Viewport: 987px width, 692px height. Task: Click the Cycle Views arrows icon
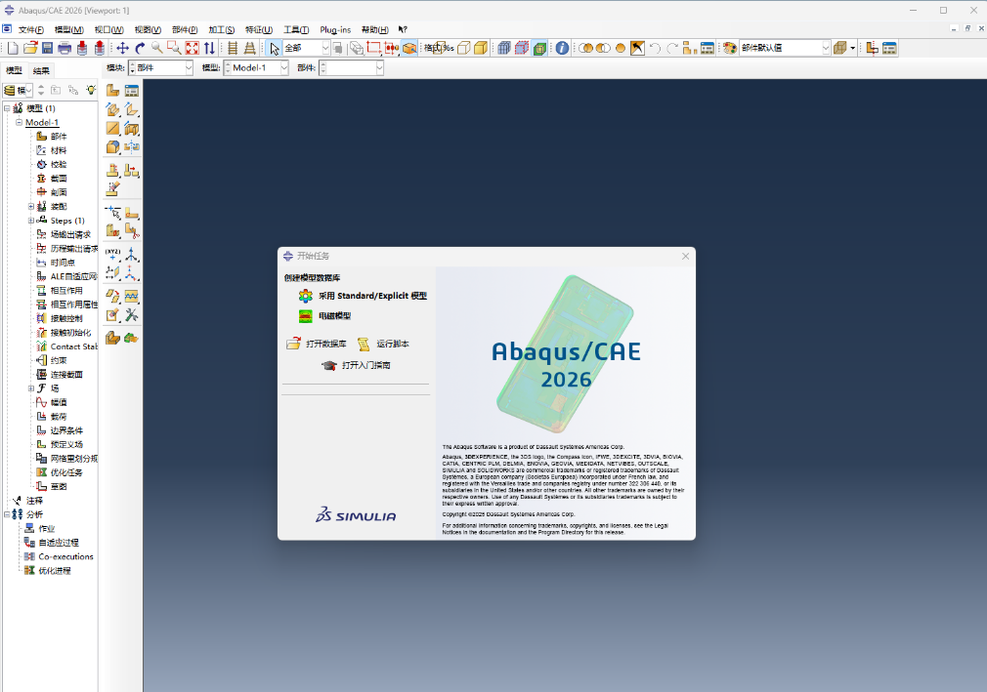[x=209, y=48]
